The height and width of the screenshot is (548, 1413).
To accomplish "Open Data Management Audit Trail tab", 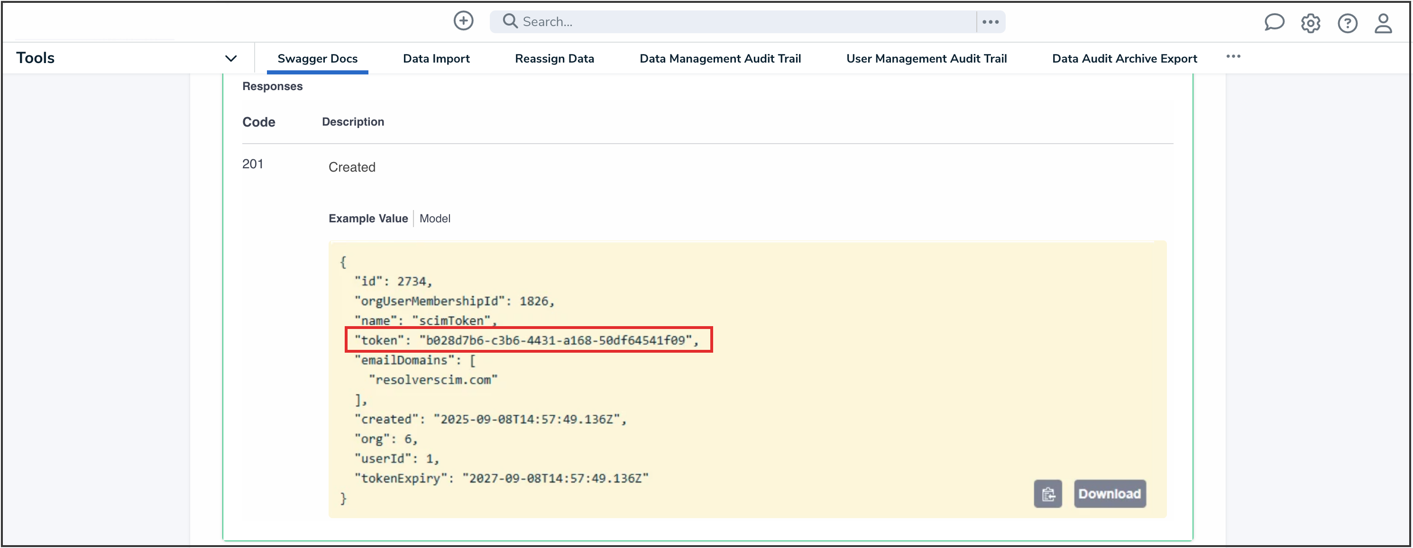I will [x=720, y=59].
